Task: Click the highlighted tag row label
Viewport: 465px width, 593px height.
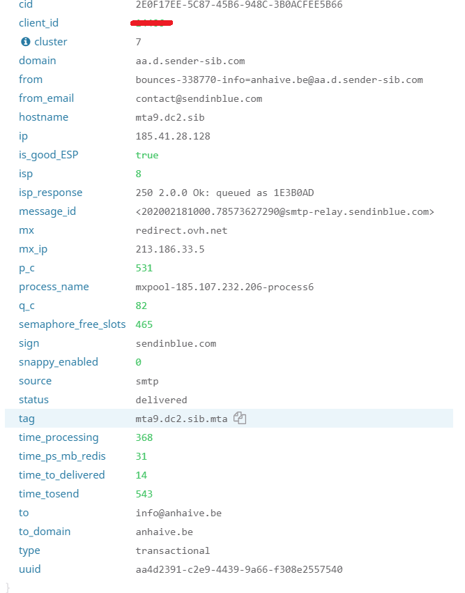Action: tap(27, 419)
